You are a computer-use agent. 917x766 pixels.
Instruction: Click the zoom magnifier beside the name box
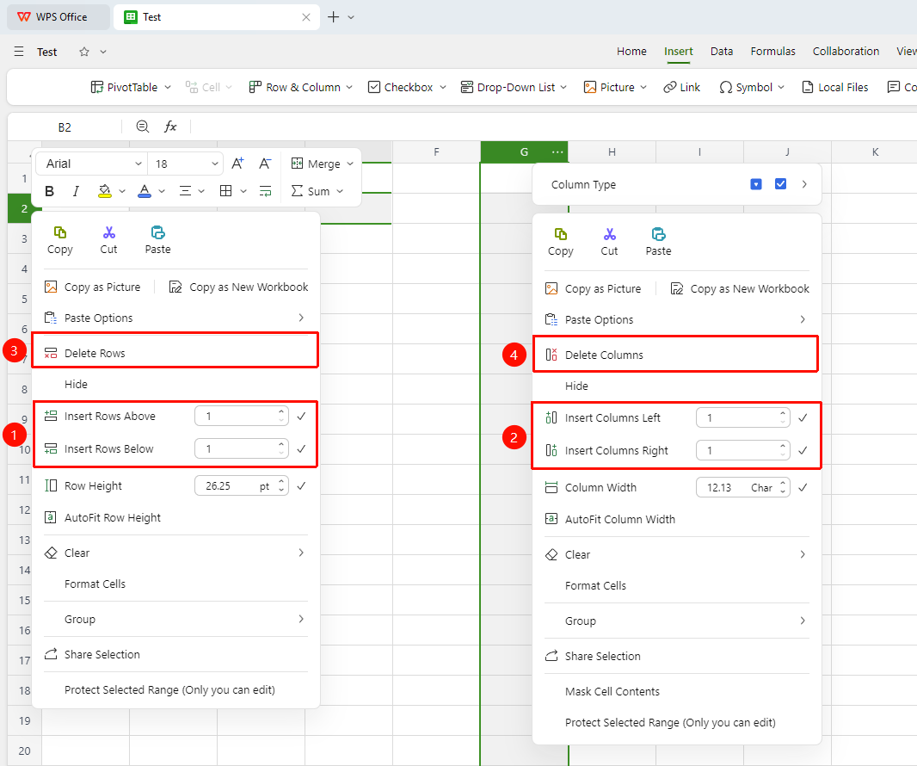pos(142,127)
